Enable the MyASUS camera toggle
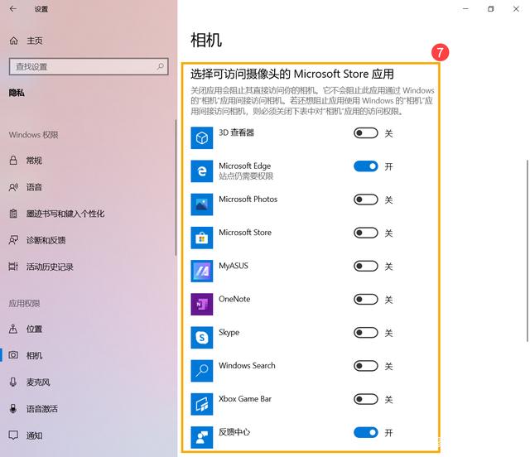 point(366,266)
